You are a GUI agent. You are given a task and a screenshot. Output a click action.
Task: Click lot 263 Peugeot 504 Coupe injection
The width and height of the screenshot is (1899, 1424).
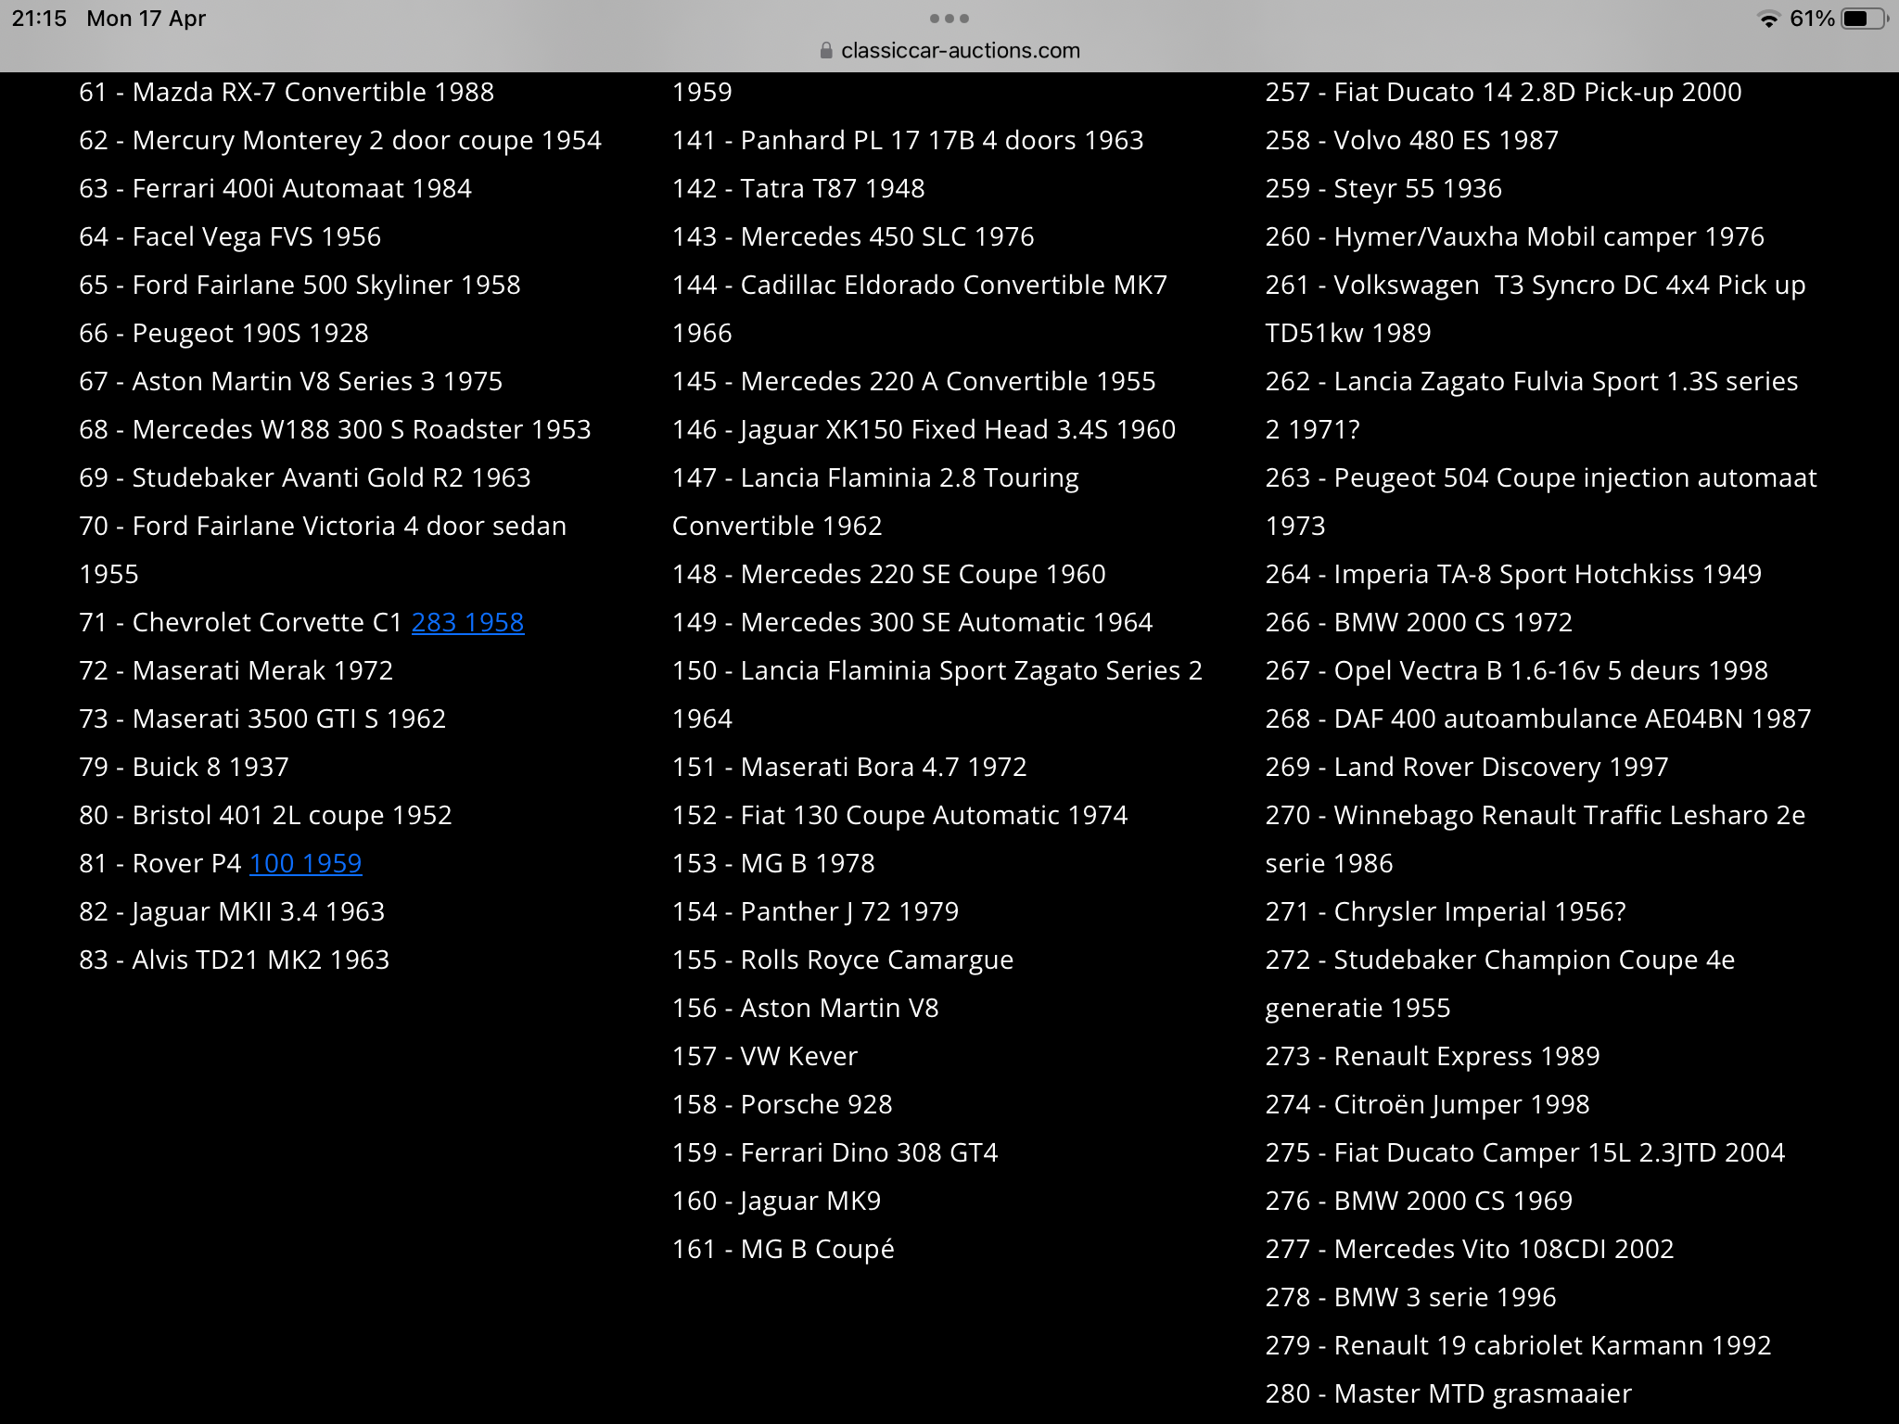1541,502
